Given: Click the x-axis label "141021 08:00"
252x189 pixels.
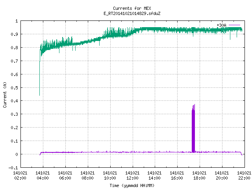Looking at the screenshot, I should tap(87, 175).
